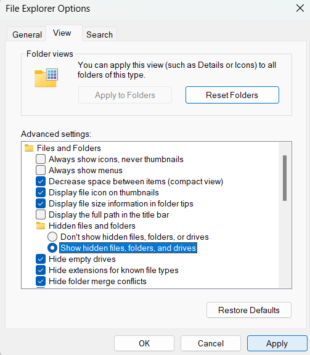This screenshot has height=355, width=310.
Task: Enable Always show icons, never thumbnails
Action: 41,159
